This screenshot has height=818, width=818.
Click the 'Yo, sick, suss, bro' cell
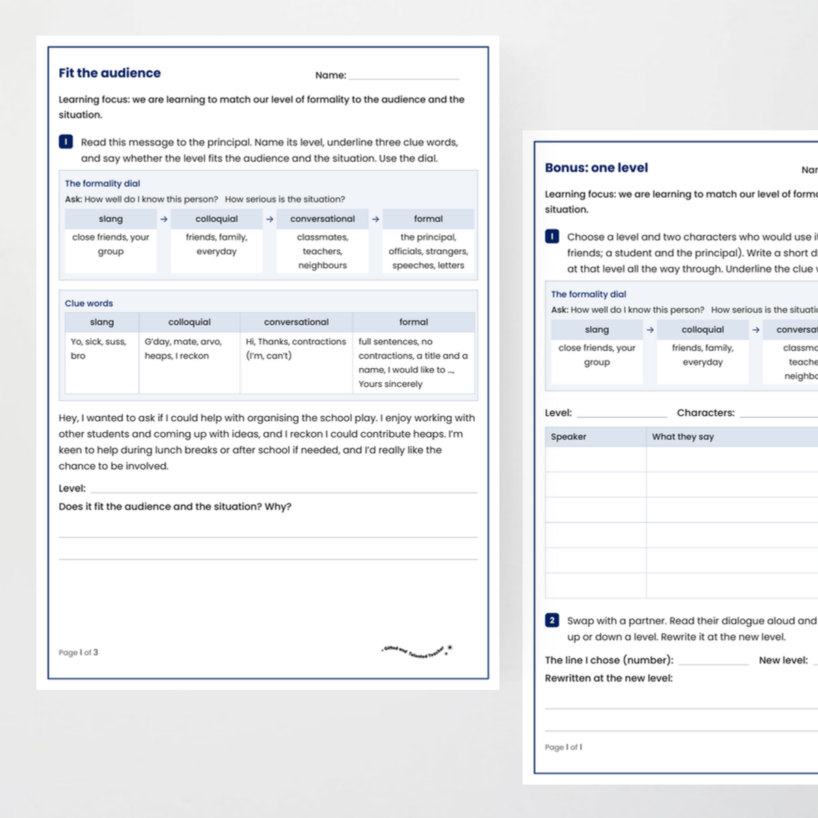pyautogui.click(x=102, y=363)
